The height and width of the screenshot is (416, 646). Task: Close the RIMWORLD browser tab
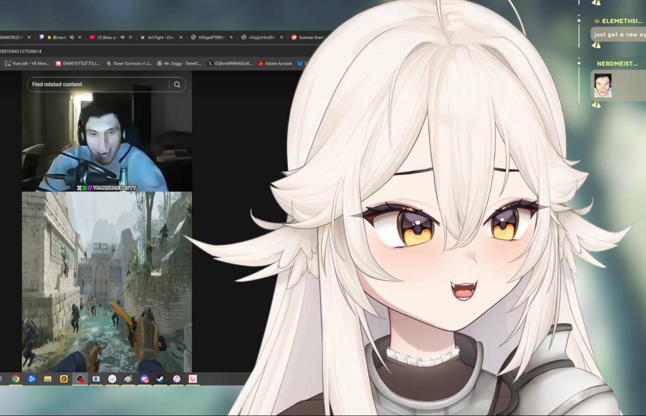29,38
